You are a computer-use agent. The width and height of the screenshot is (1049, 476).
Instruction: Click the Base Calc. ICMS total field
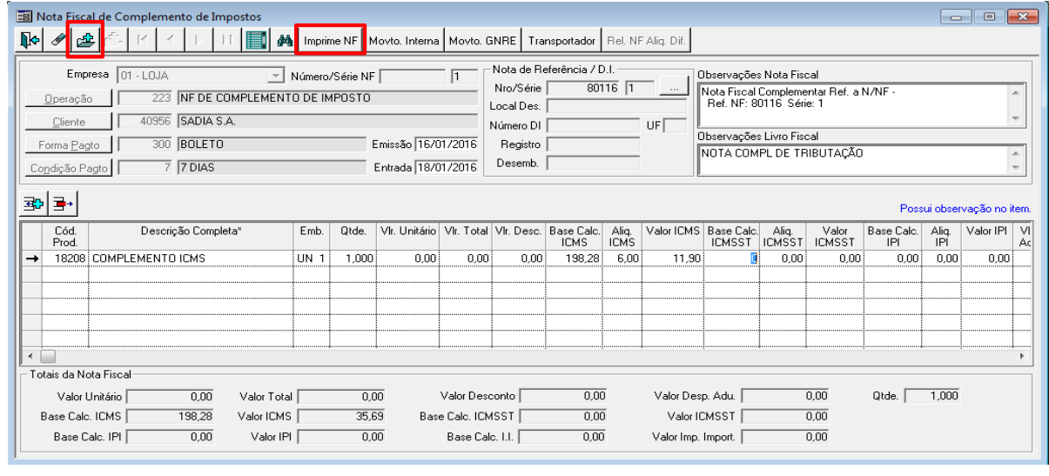pos(171,417)
